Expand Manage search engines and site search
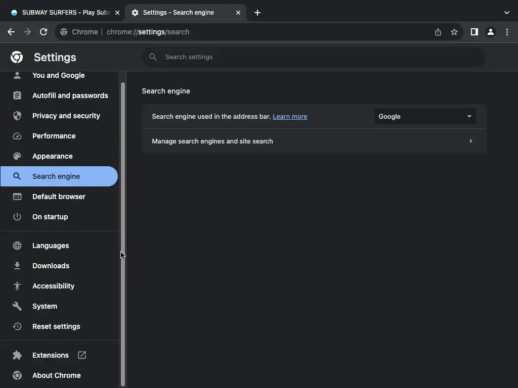 pos(314,141)
